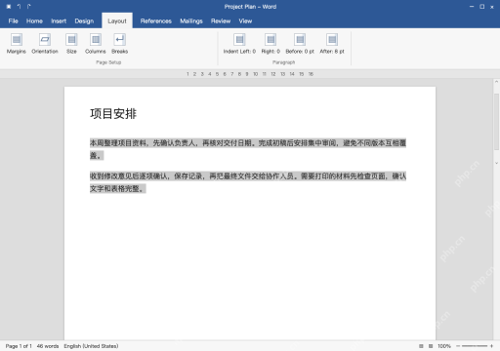Open the page Size options
The height and width of the screenshot is (351, 500).
[x=71, y=44]
